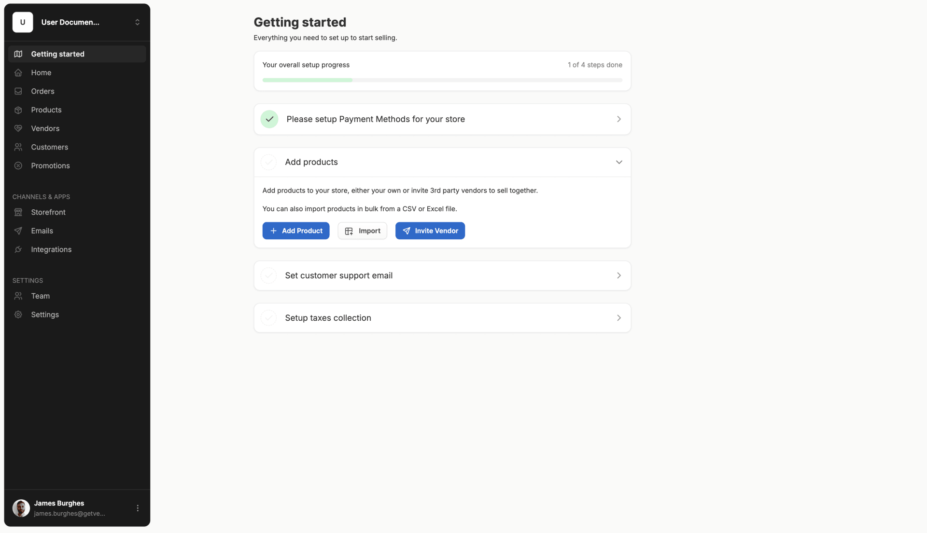Click the overall setup progress bar
927x533 pixels.
(442, 80)
